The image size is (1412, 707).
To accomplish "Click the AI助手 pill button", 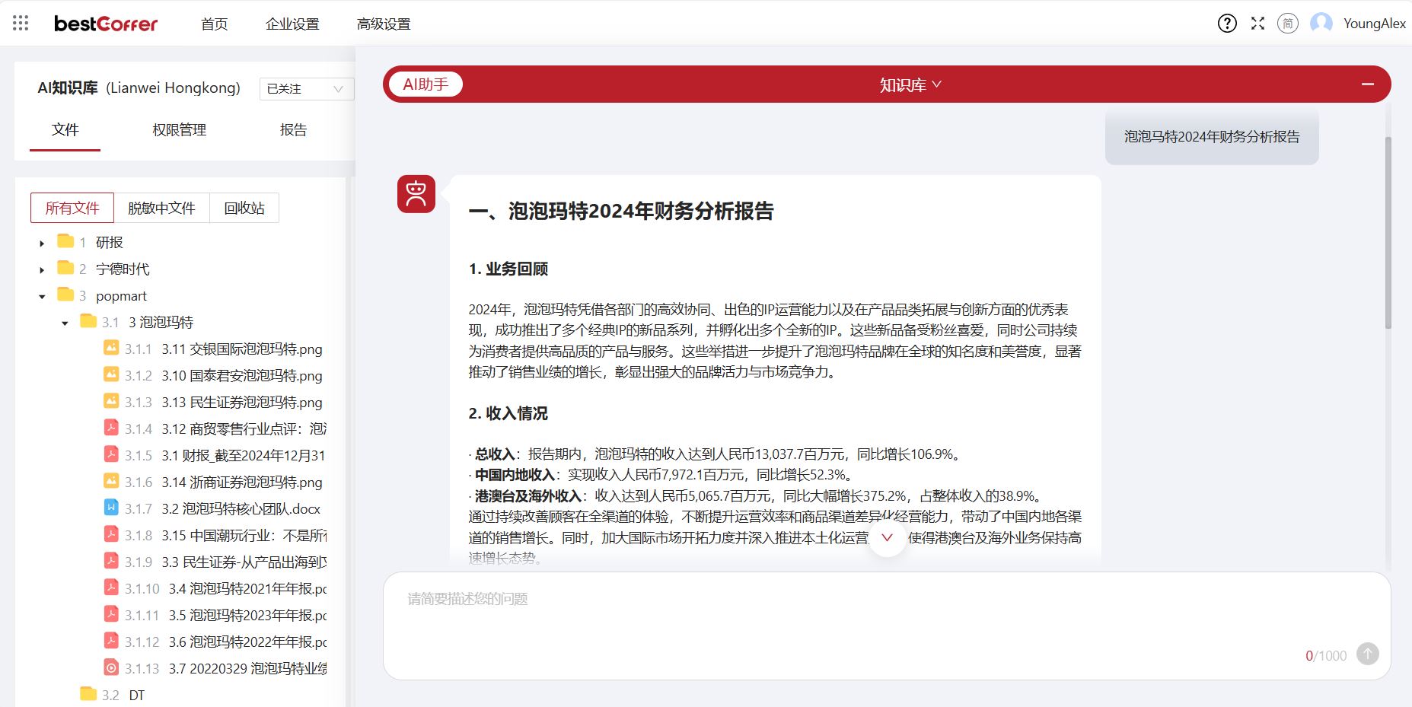I will 426,84.
